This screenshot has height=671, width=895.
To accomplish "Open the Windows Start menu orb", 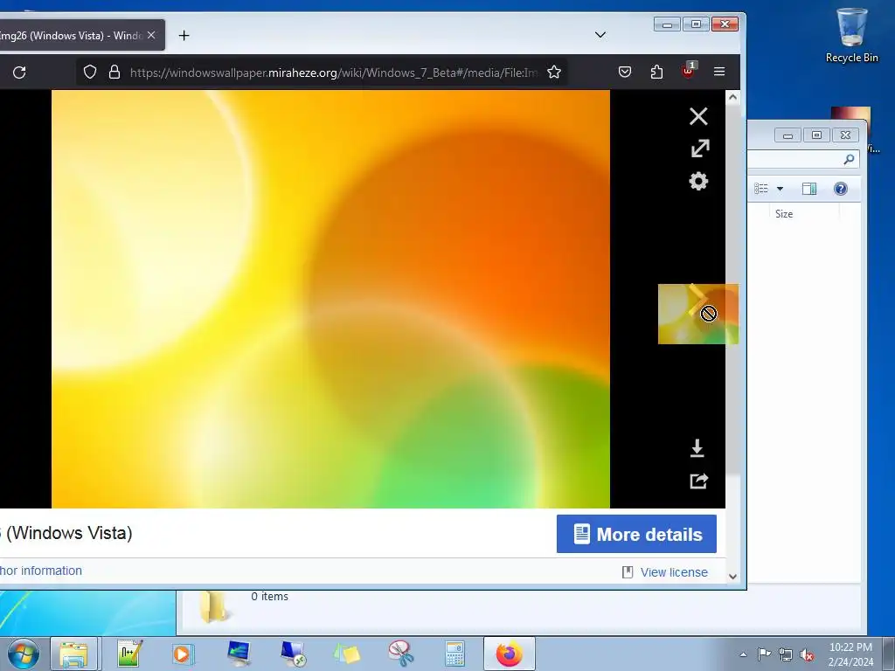I will pyautogui.click(x=24, y=654).
